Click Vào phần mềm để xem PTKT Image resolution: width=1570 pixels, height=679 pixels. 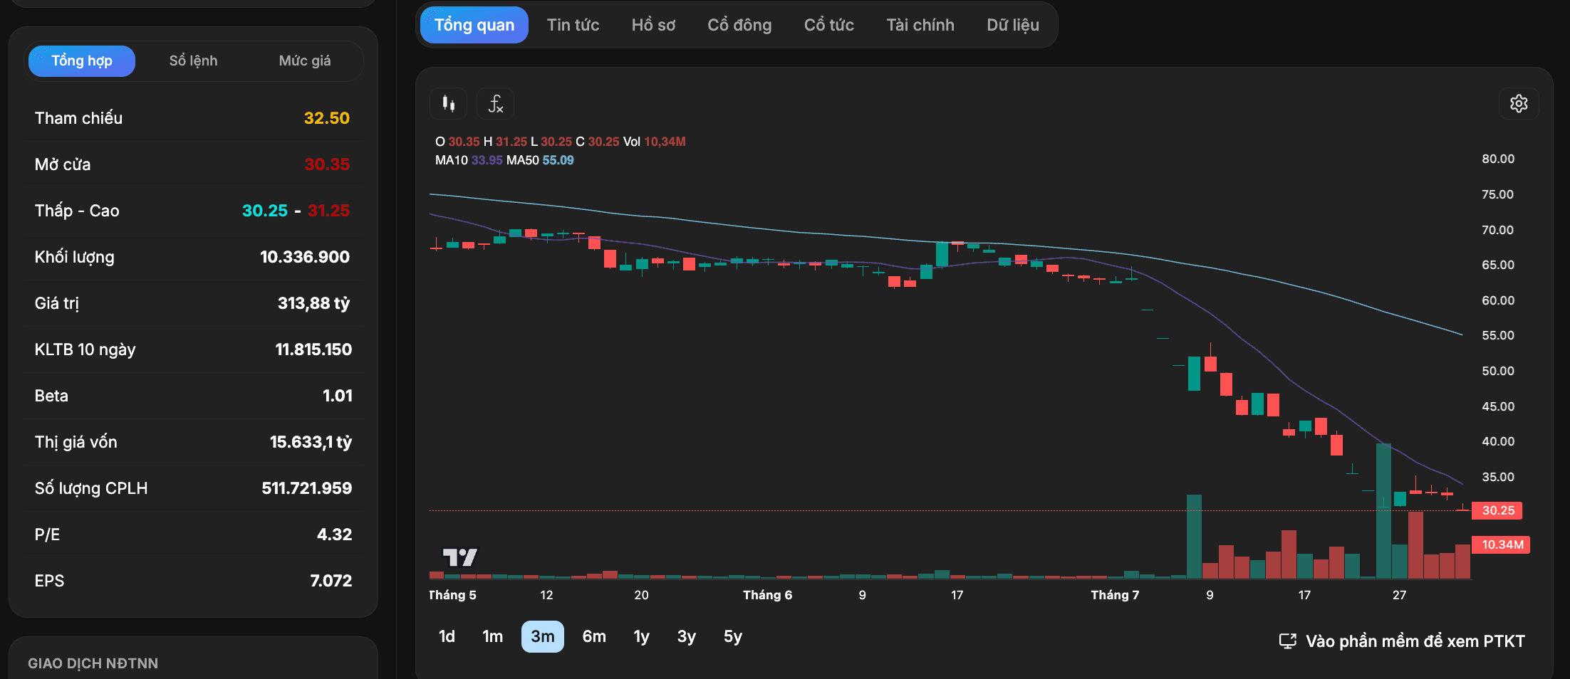1415,641
